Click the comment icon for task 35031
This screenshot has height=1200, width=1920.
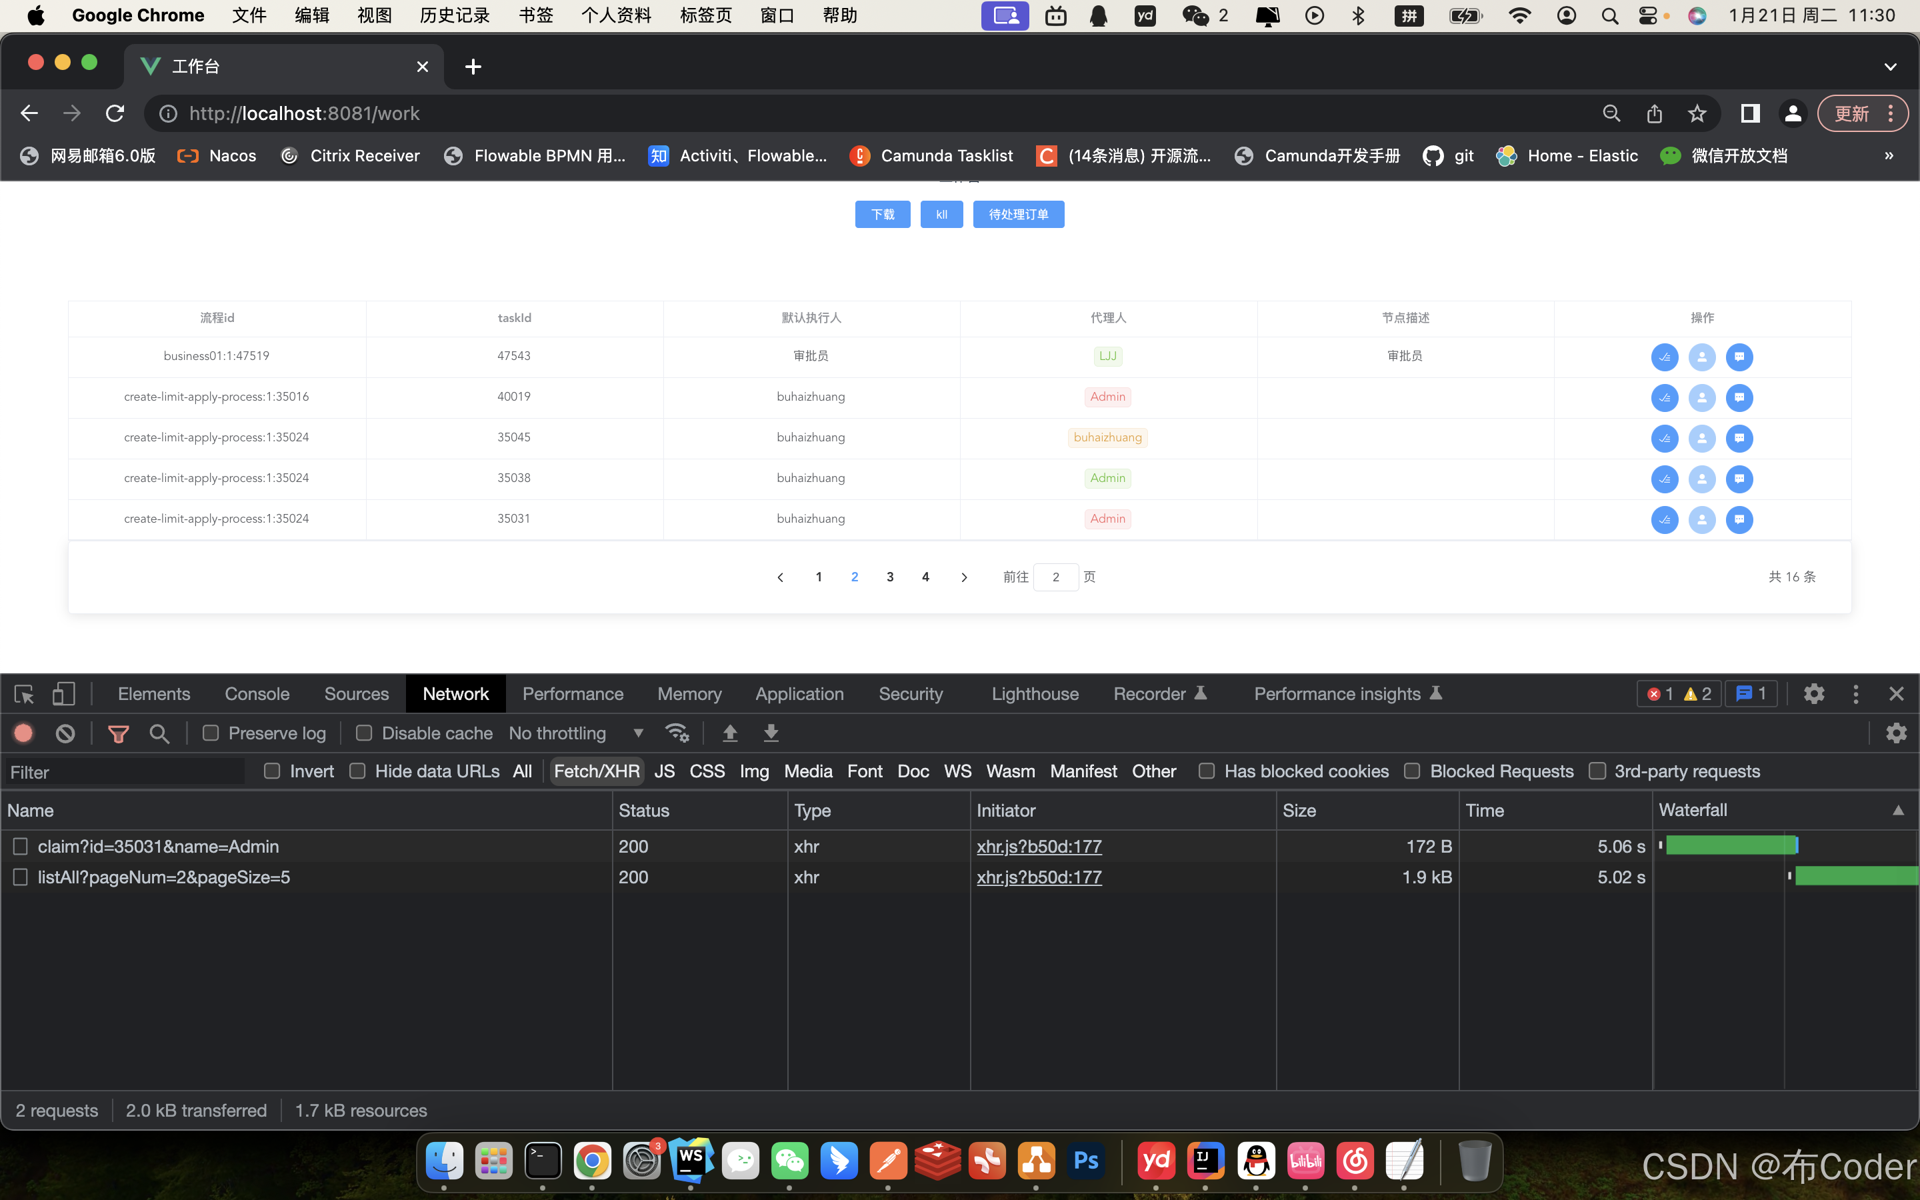pyautogui.click(x=1739, y=520)
